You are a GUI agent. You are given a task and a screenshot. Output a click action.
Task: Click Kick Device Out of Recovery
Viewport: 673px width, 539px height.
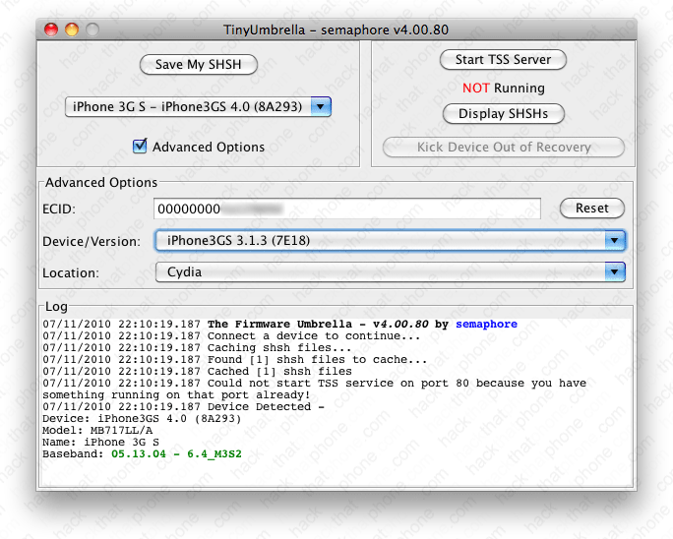503,148
